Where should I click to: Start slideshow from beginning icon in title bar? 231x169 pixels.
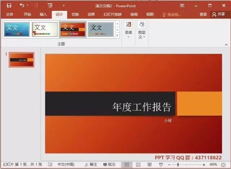pyautogui.click(x=50, y=6)
